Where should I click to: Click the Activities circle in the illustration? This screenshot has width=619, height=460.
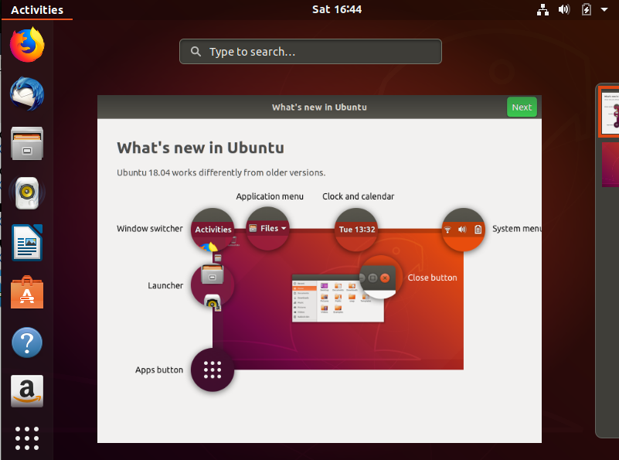(213, 230)
